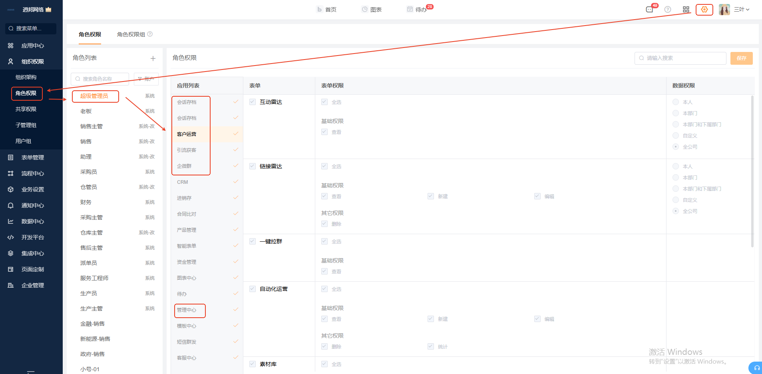The width and height of the screenshot is (762, 374).
Task: Click the plus icon to add a role
Action: click(x=153, y=58)
